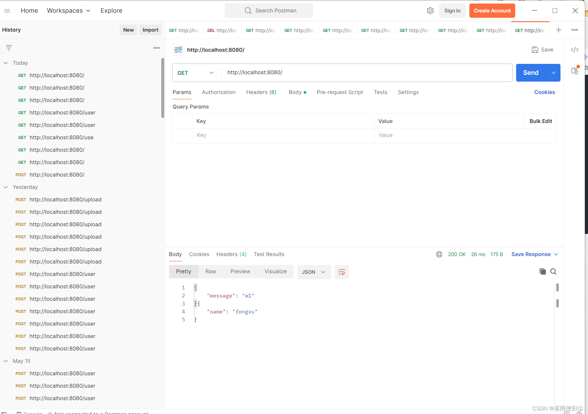This screenshot has height=414, width=588.
Task: Select the Pretty response view
Action: 183,271
